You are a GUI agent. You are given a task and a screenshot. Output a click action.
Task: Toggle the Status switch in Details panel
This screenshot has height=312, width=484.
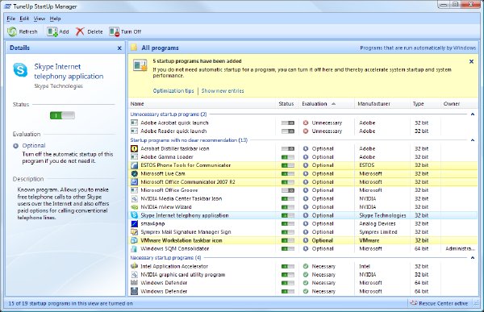pyautogui.click(x=62, y=115)
